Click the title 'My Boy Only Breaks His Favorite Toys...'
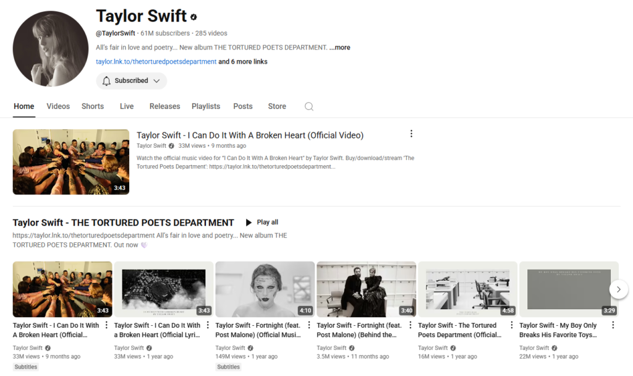The width and height of the screenshot is (633, 376). [x=558, y=330]
